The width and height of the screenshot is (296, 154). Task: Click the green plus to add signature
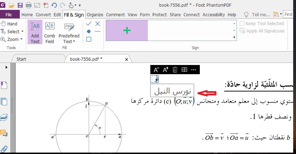click(127, 30)
